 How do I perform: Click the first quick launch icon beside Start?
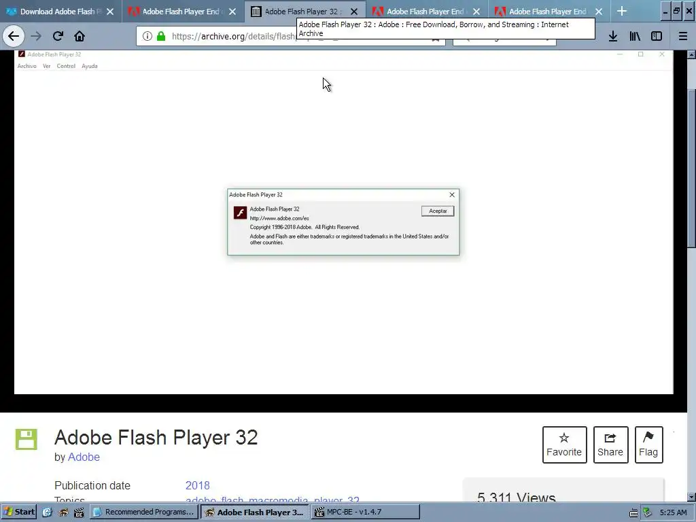(47, 512)
